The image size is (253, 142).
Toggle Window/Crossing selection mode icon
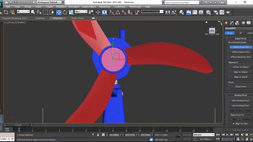[x=51, y=12]
